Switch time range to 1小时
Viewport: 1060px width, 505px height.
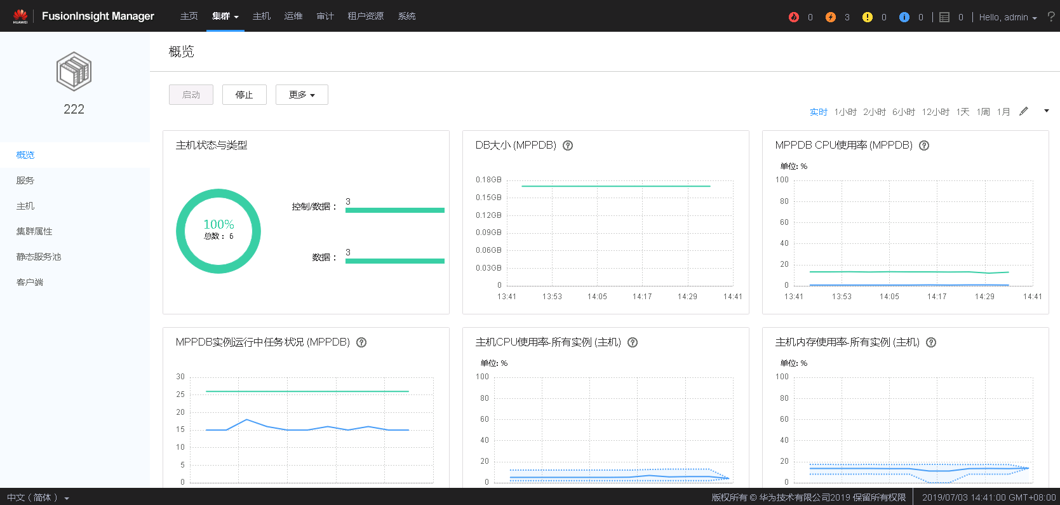coord(845,112)
